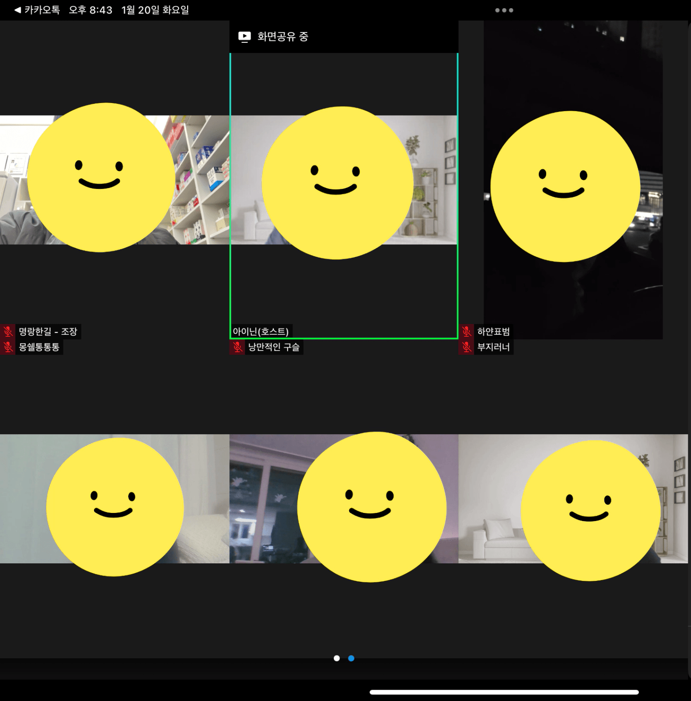Screen dimensions: 691x701
Task: Tap muted mic icon beside 하얀표범
Action: [x=467, y=332]
